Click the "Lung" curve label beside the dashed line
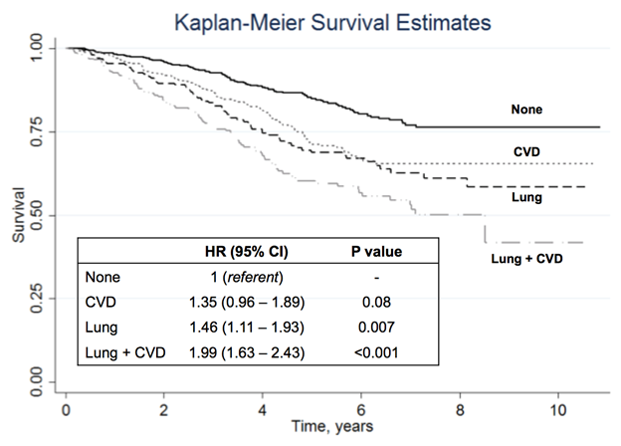The image size is (621, 446). coord(525,198)
